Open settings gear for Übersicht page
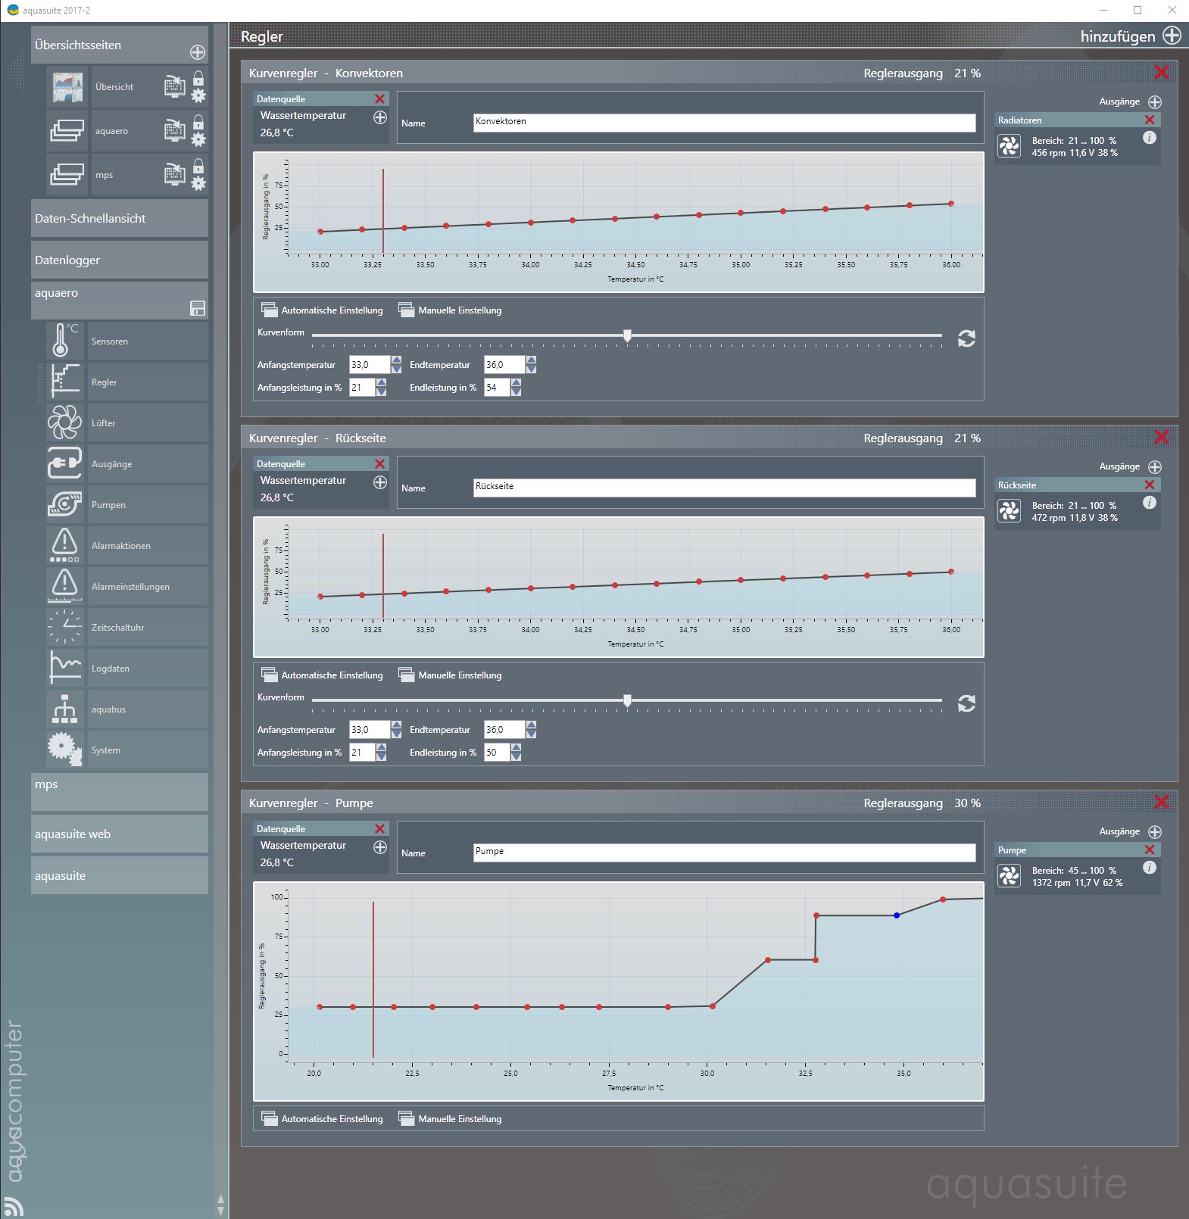The height and width of the screenshot is (1219, 1189). pyautogui.click(x=198, y=96)
